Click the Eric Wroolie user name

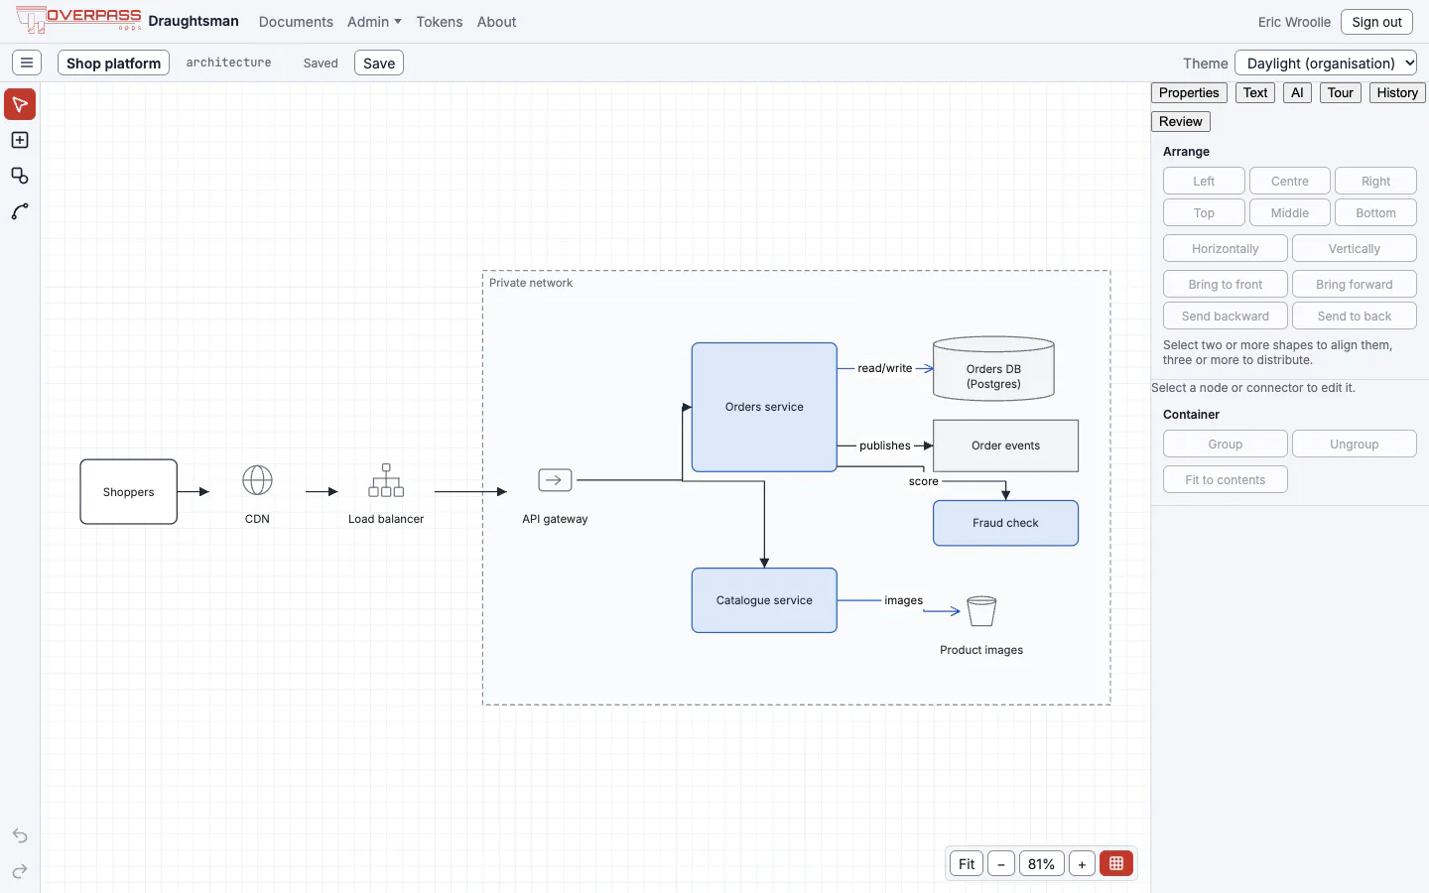[x=1294, y=22]
